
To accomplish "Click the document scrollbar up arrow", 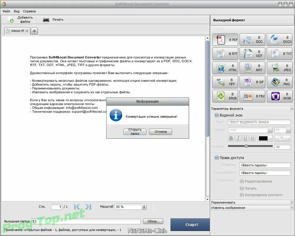I will [207, 38].
